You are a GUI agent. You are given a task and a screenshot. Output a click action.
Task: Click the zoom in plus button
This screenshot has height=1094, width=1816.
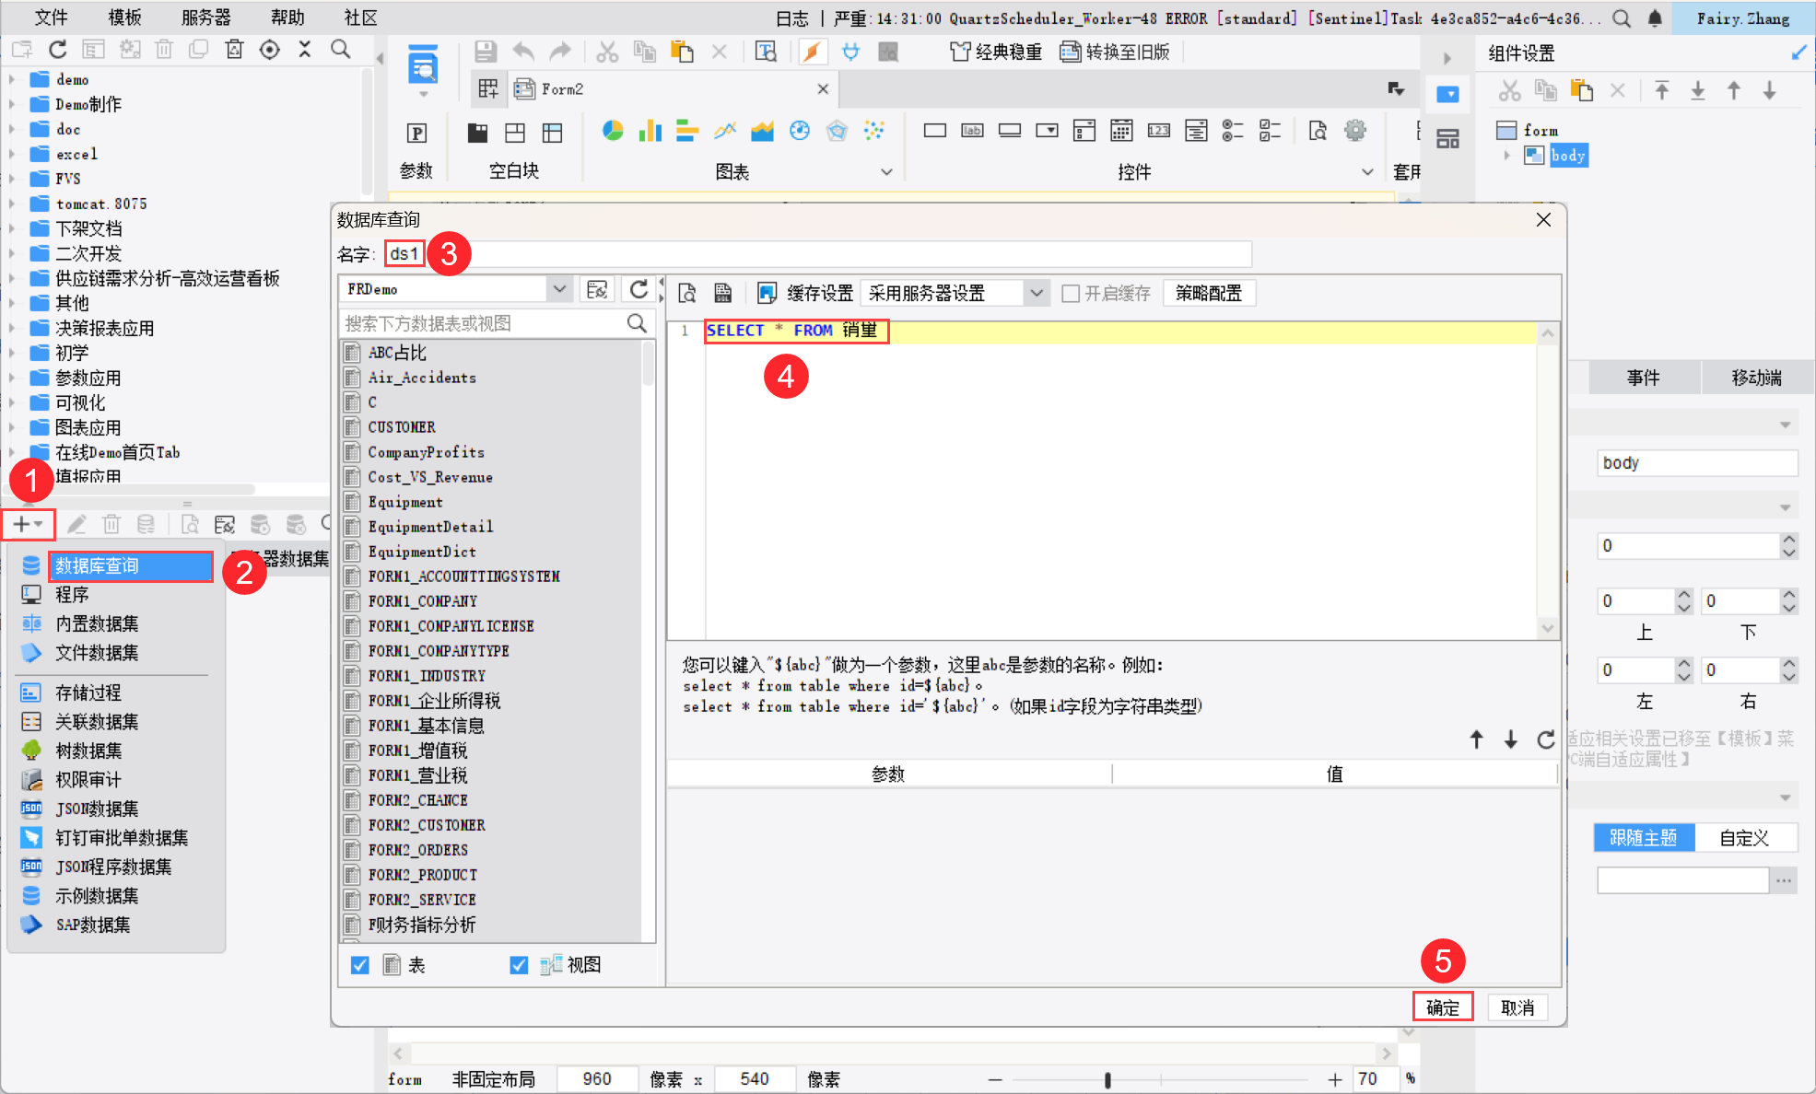(x=1335, y=1079)
